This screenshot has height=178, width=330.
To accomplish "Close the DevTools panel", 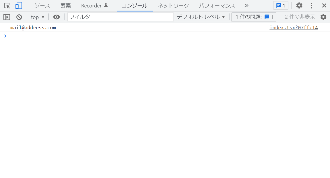I will pos(324,6).
